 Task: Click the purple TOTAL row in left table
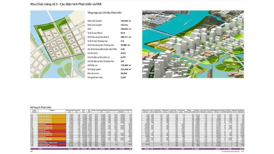[x=82, y=149]
